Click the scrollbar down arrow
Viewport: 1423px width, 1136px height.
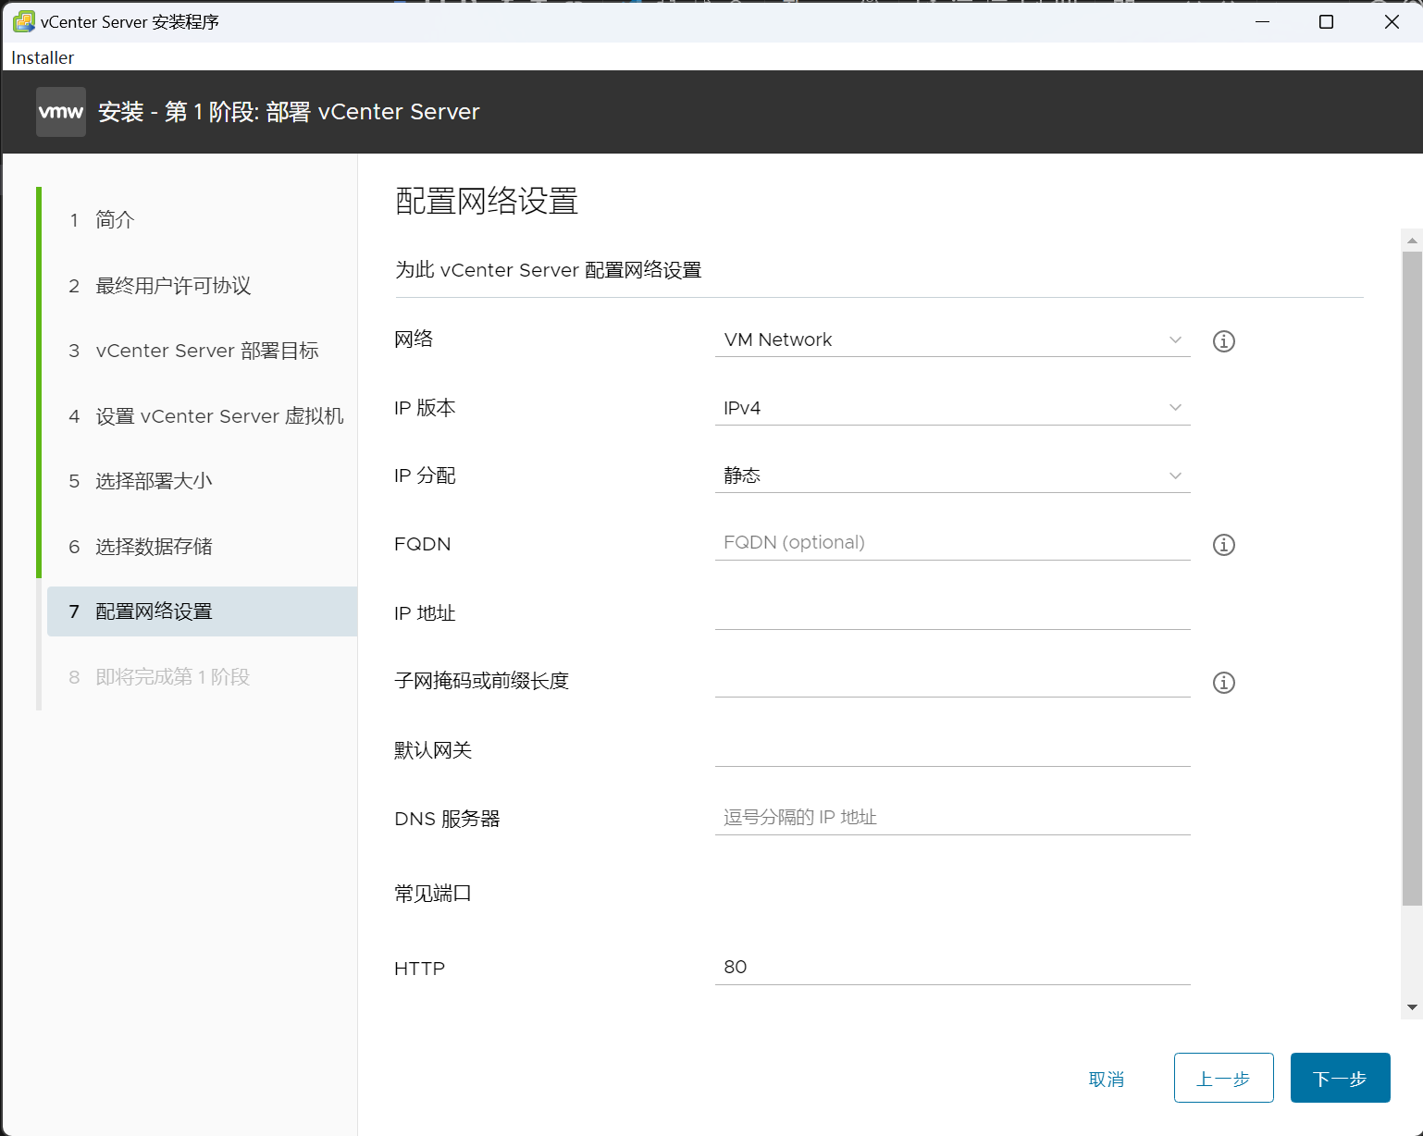[x=1412, y=1007]
